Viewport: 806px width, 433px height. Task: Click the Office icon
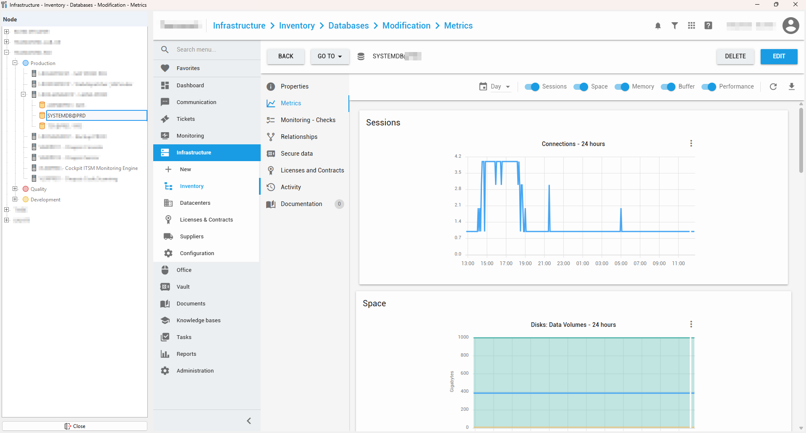point(165,270)
